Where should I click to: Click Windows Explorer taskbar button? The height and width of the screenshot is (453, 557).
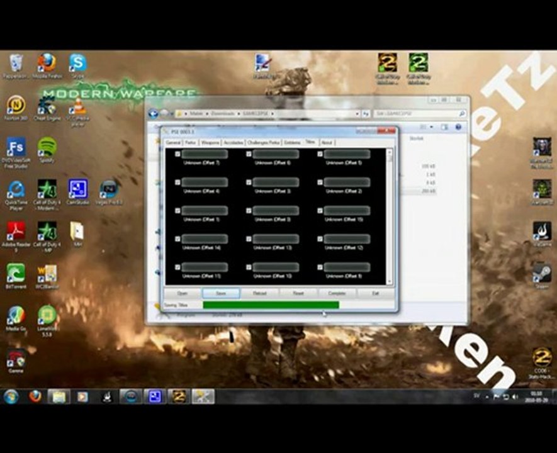coord(59,396)
